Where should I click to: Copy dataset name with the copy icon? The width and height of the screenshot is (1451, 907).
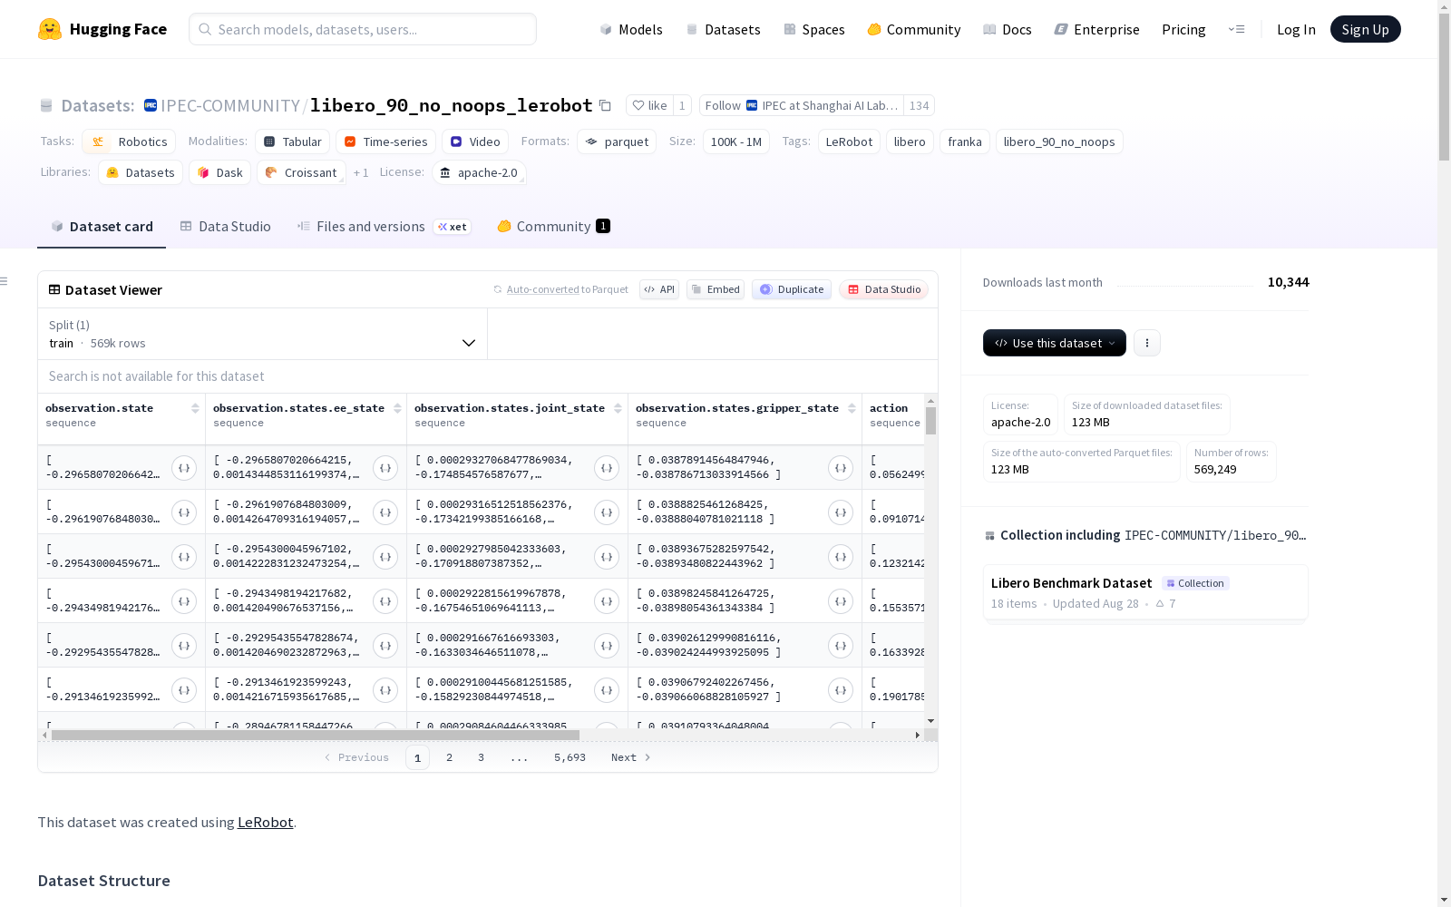tap(605, 105)
